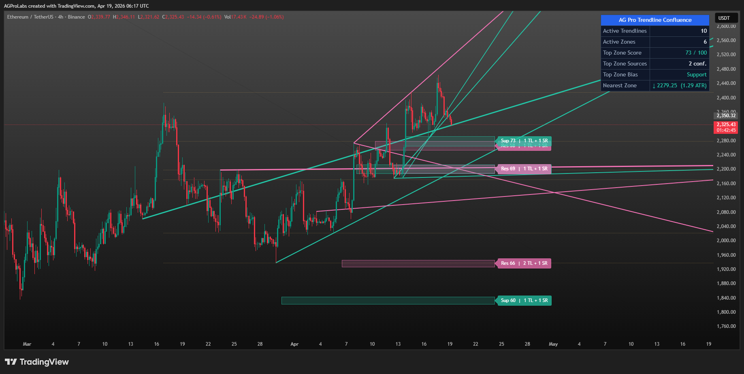Click the Apr marker on time axis

tap(294, 344)
